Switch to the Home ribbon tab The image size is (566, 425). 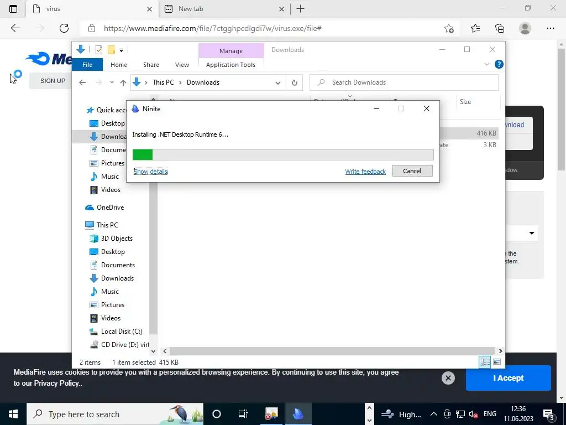pyautogui.click(x=119, y=65)
